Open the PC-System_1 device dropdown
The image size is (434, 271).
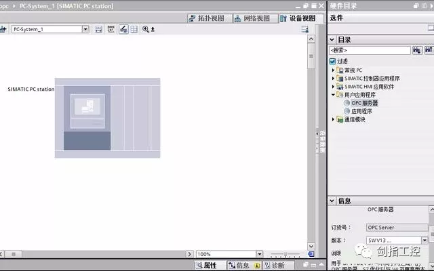point(85,30)
